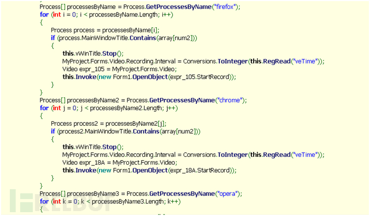Select the "opera" string literal
The image size is (370, 216).
tap(227, 194)
